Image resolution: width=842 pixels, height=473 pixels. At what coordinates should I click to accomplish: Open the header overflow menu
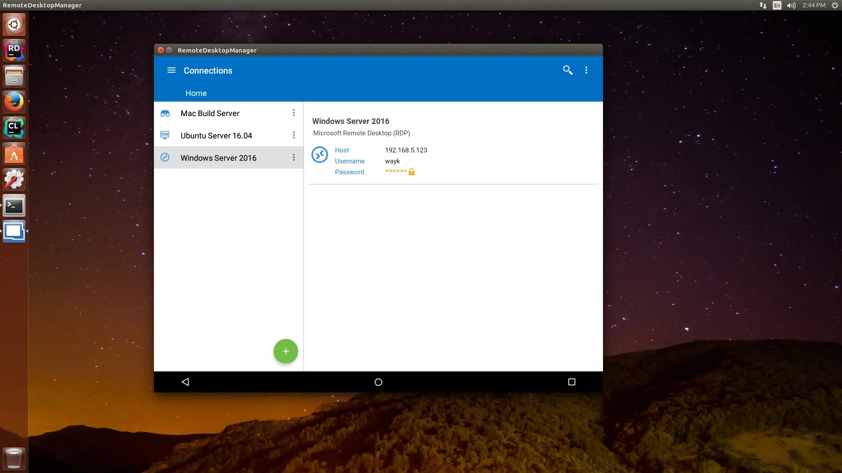586,70
